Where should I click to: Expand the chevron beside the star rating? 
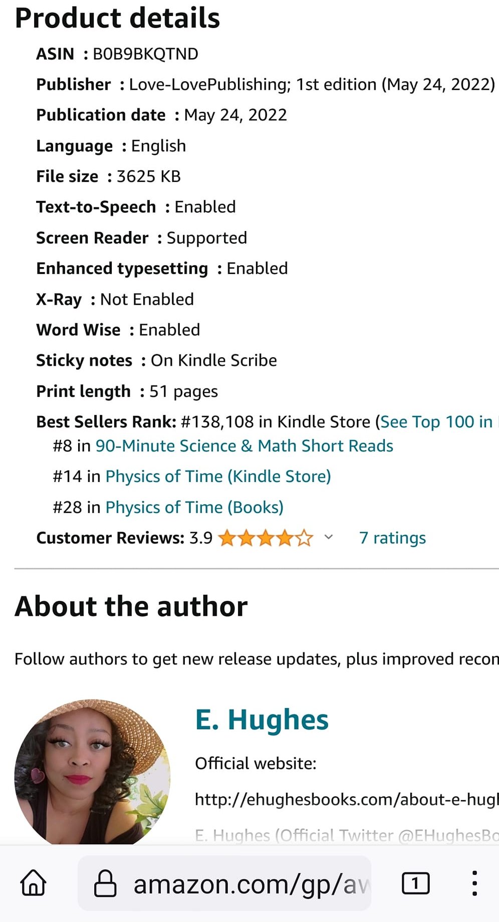tap(329, 537)
